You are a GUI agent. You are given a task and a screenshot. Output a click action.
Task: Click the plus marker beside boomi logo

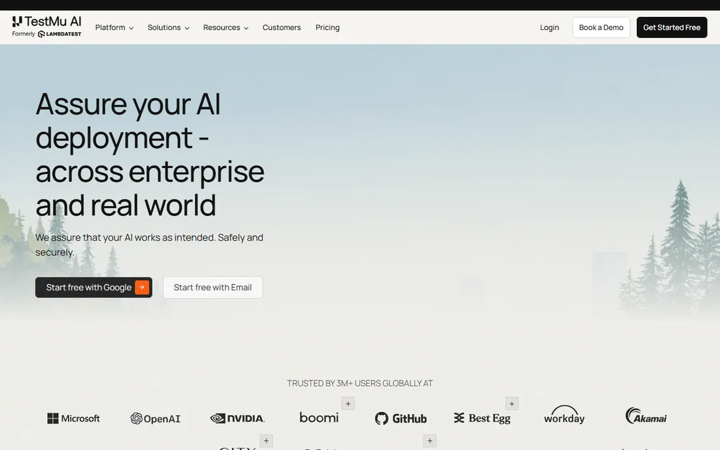click(348, 404)
